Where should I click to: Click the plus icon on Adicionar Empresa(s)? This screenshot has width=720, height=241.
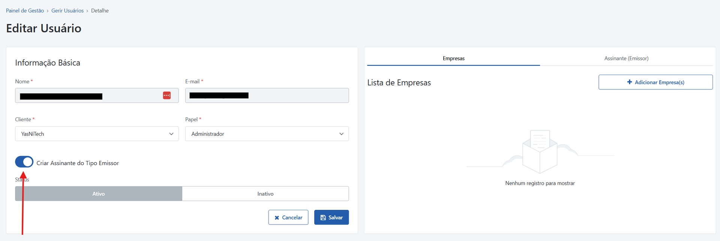tap(630, 82)
